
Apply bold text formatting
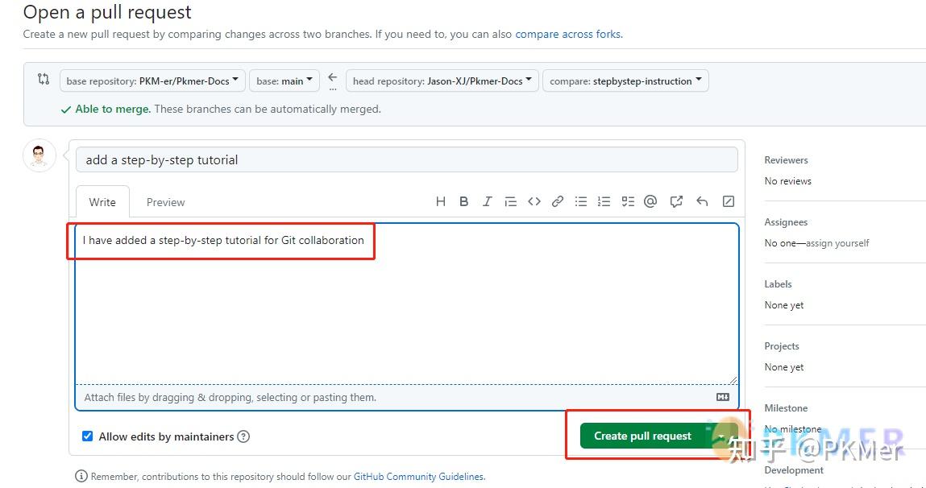coord(464,201)
